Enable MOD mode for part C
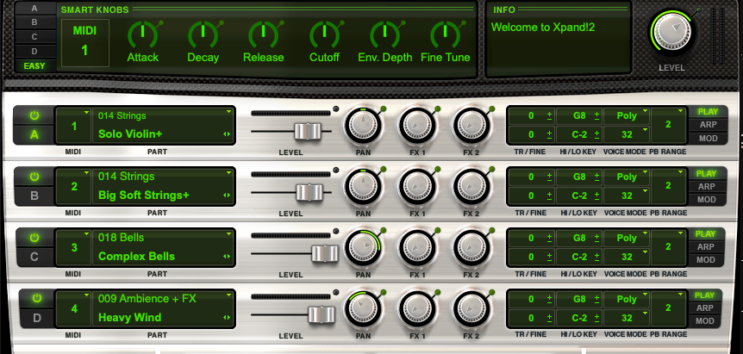The height and width of the screenshot is (354, 743). coord(706,260)
